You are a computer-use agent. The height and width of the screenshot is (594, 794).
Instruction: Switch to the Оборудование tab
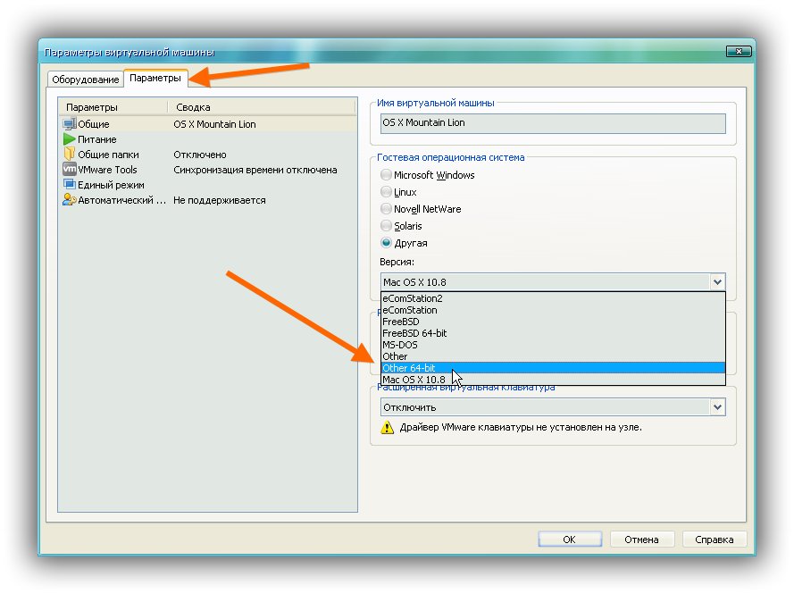pyautogui.click(x=86, y=79)
